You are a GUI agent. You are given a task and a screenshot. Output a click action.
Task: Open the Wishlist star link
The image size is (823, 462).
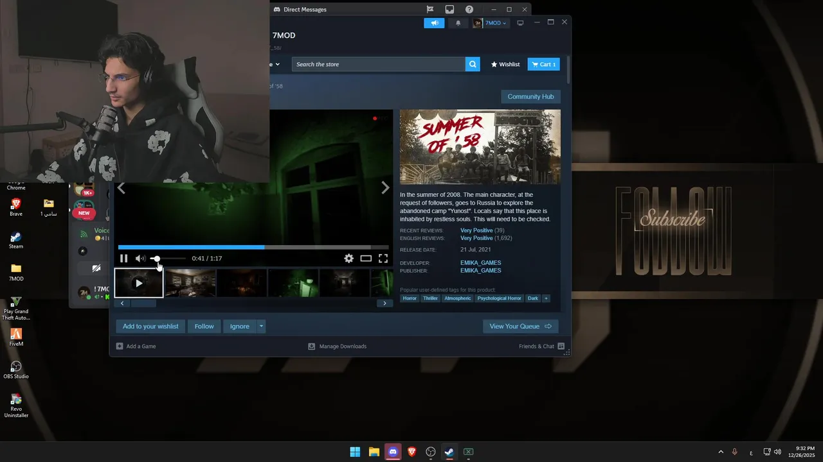[x=505, y=64]
